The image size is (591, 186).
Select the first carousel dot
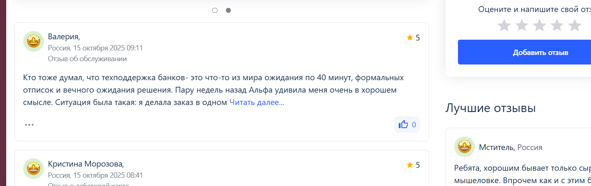point(215,10)
